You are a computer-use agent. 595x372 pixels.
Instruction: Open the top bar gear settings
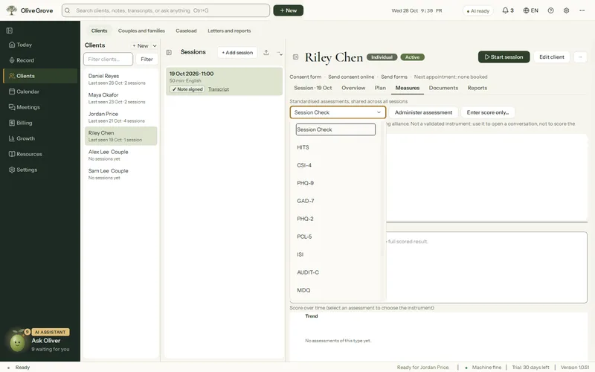tap(566, 10)
